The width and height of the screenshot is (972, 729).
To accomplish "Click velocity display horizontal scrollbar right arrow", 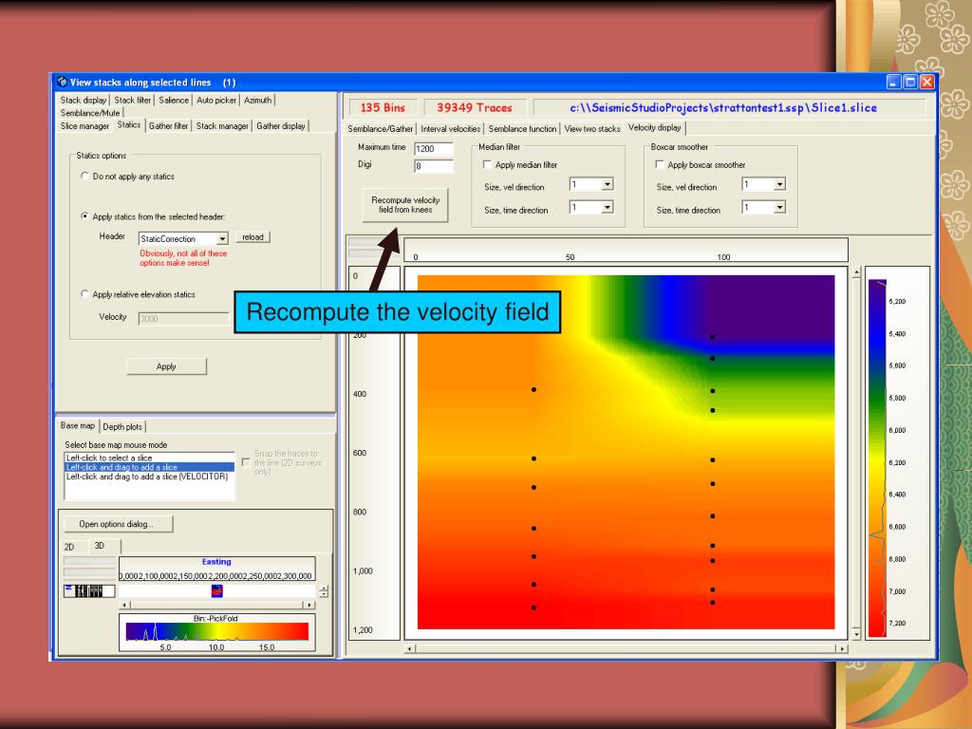I will (x=841, y=648).
